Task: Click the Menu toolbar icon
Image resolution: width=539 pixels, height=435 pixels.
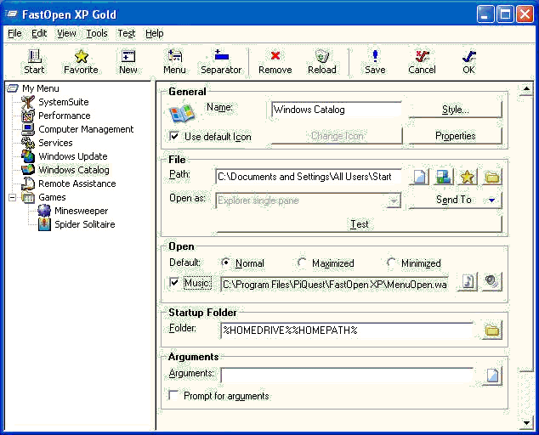Action: [174, 61]
